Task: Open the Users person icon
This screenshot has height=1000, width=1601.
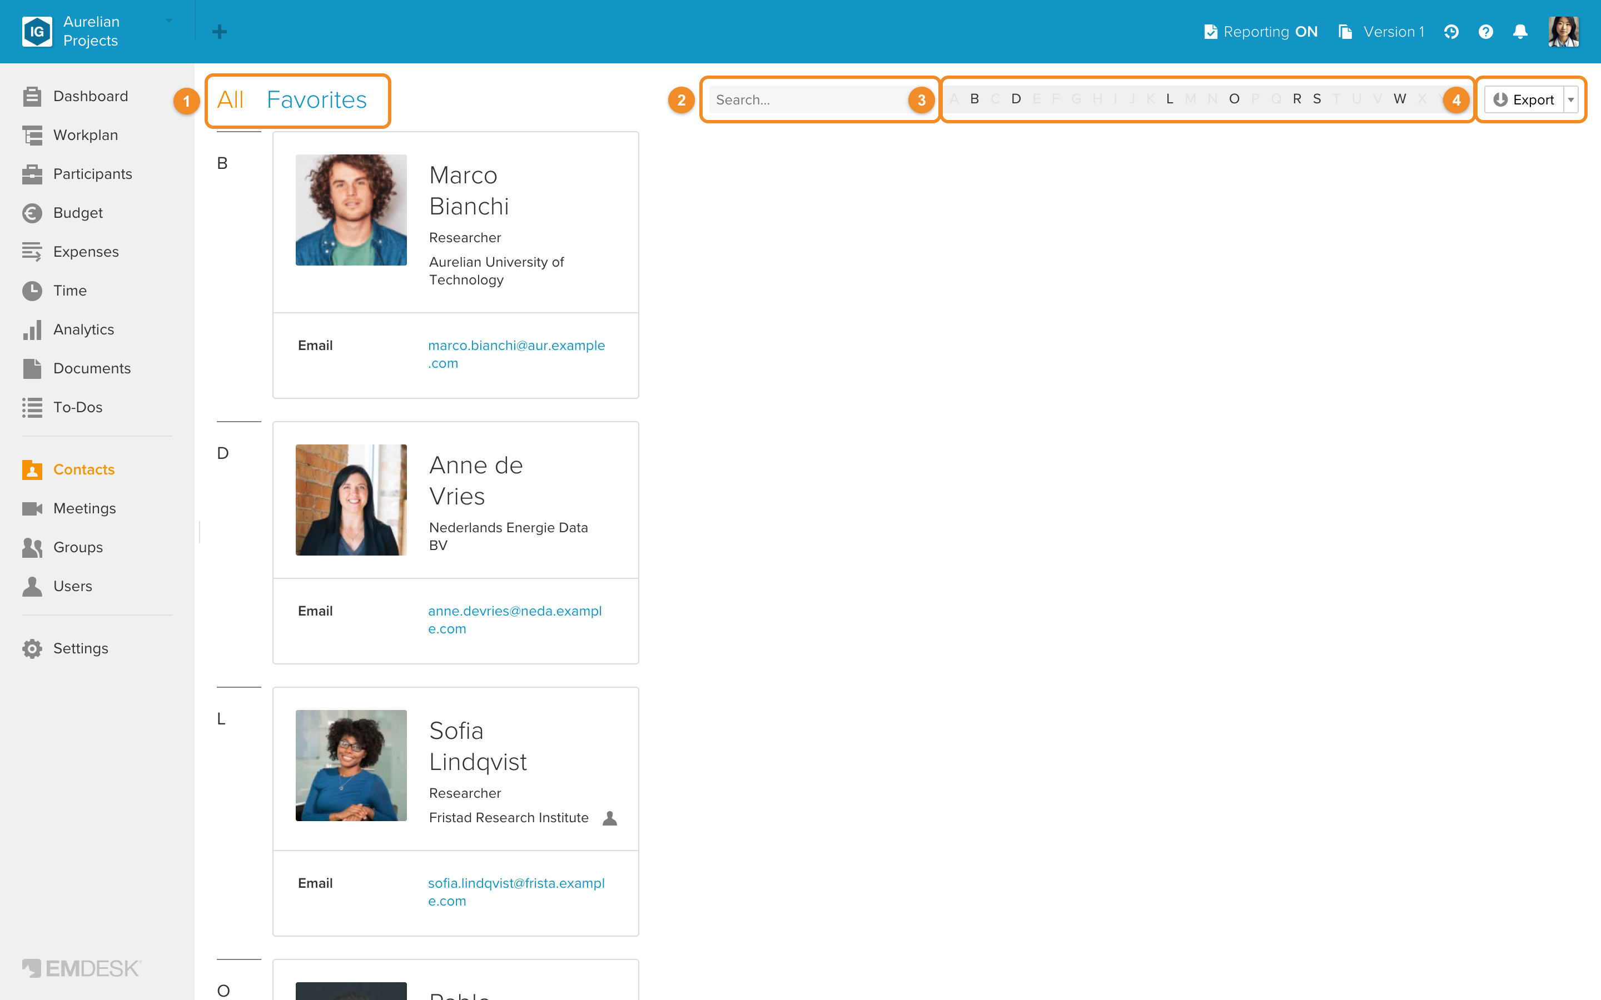Action: point(32,587)
